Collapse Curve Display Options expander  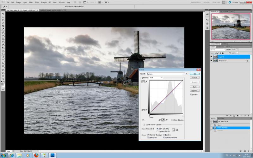pos(144,125)
